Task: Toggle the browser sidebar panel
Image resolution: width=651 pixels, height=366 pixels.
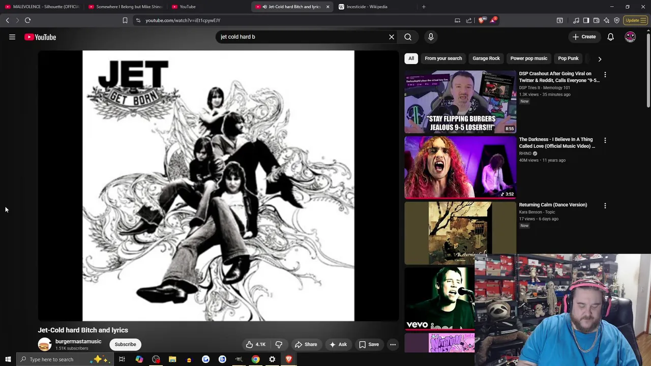Action: 586,20
